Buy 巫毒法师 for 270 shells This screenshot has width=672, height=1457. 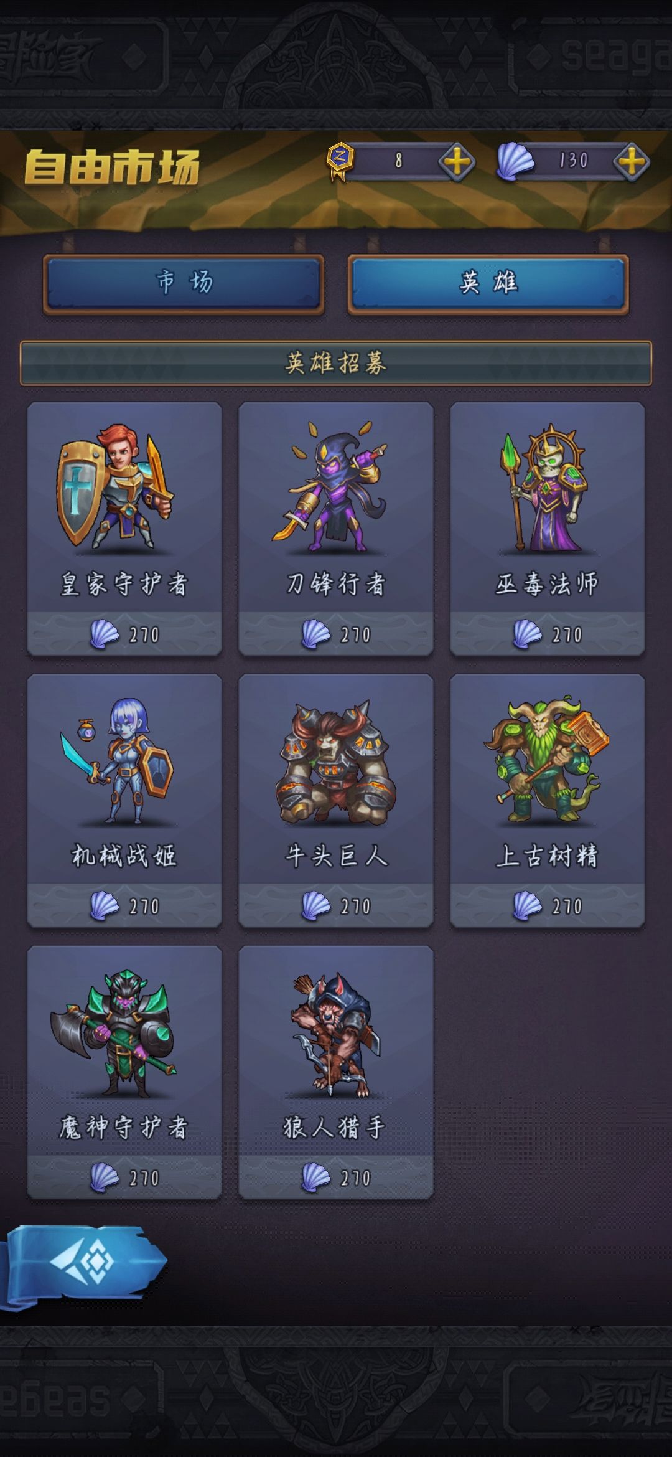[548, 634]
